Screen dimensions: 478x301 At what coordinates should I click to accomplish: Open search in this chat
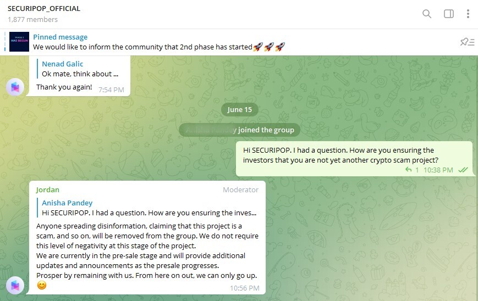(x=427, y=14)
